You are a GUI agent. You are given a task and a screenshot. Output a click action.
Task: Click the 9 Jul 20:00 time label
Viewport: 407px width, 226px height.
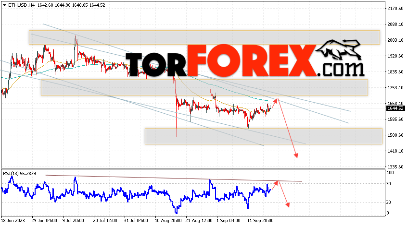point(73,221)
